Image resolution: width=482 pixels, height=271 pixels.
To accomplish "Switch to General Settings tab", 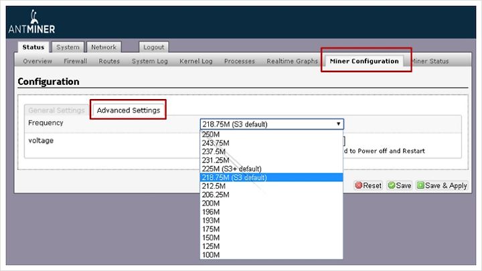I will [56, 110].
